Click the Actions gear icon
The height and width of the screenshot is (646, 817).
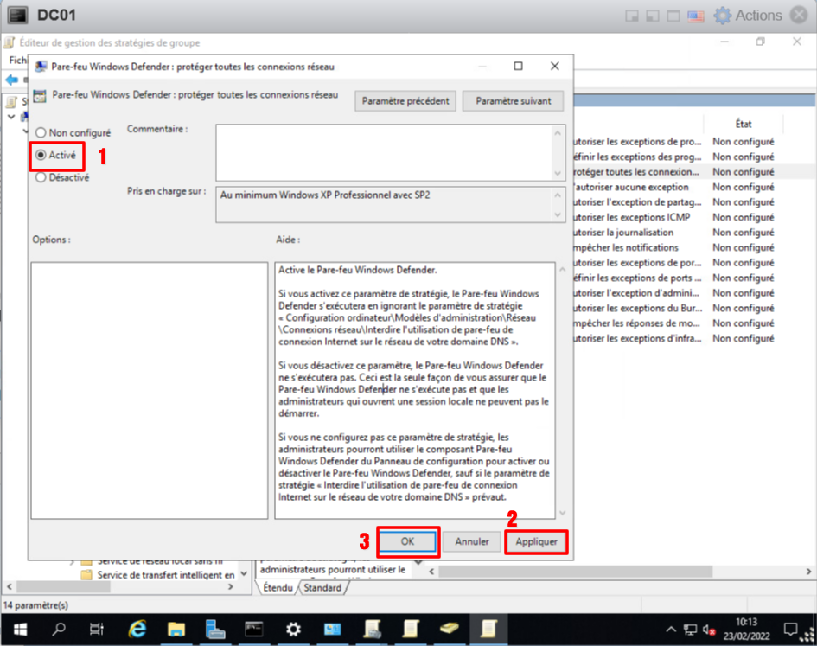point(722,16)
